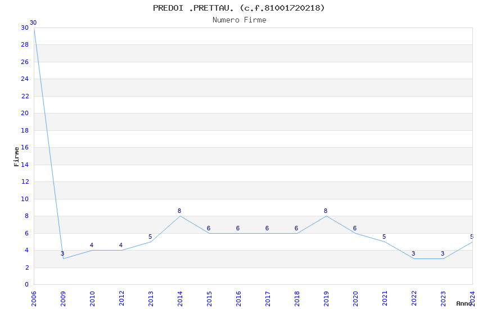Click the 2016 year tick label
Viewport: 478px width, 309px height.
[x=238, y=299]
